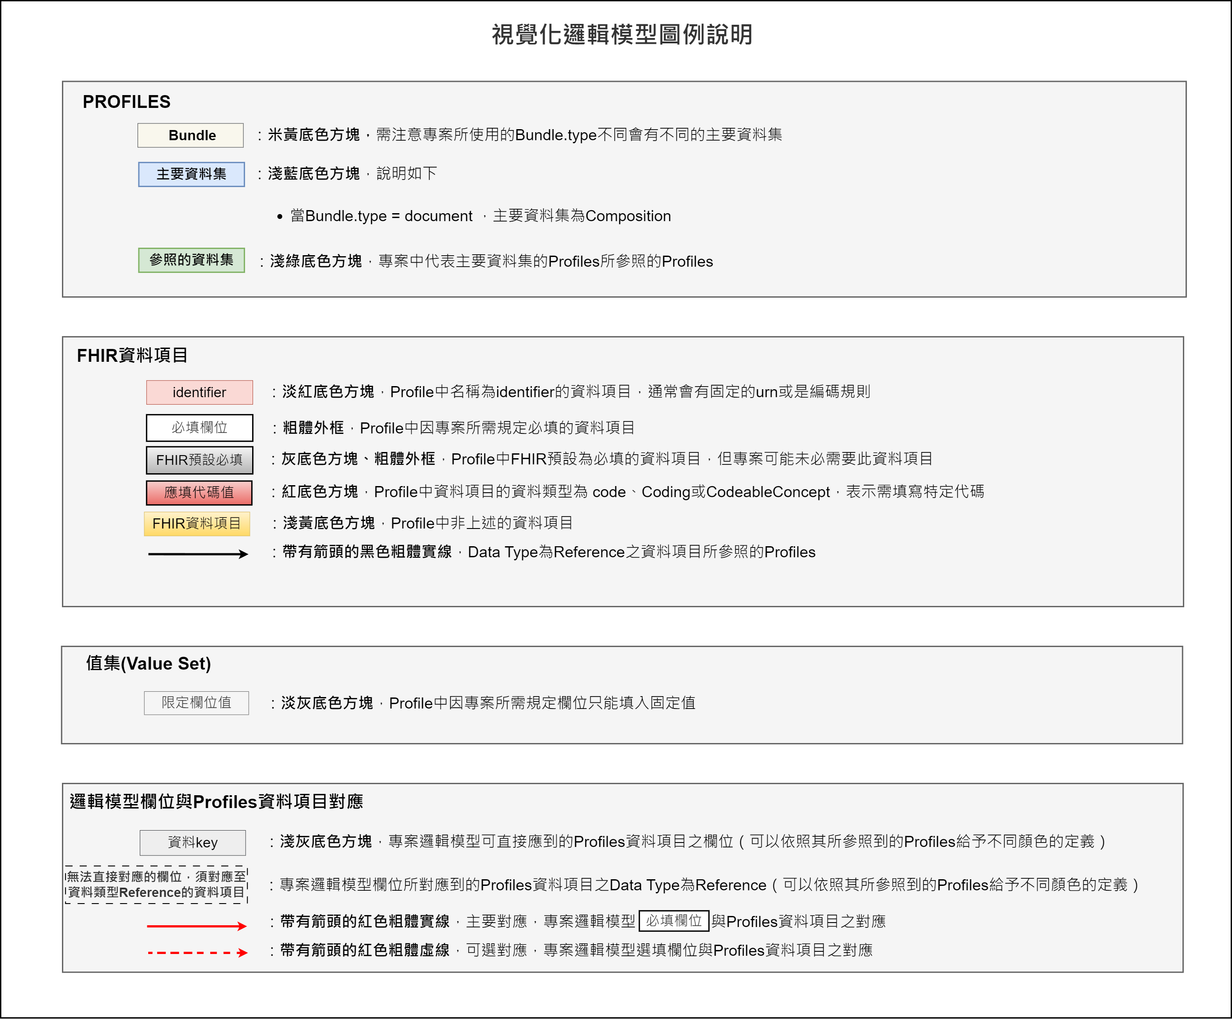Click the text 米黃底色方塊

[314, 135]
